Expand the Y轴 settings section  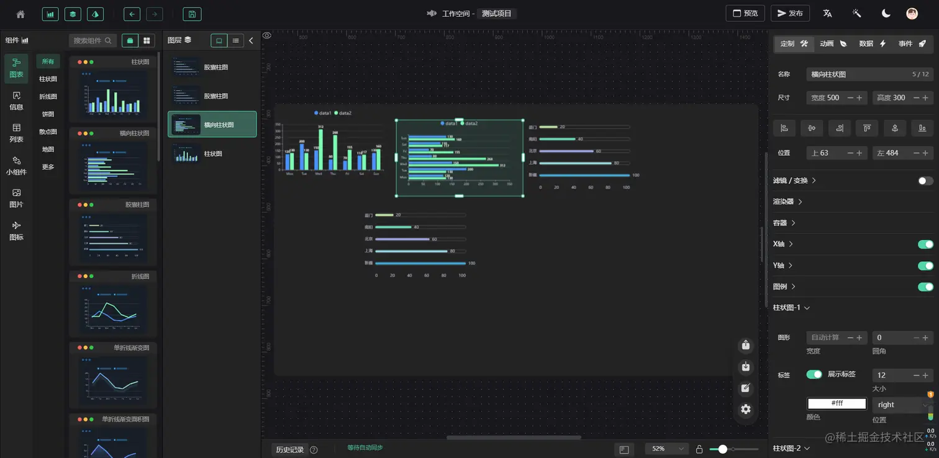pyautogui.click(x=782, y=266)
